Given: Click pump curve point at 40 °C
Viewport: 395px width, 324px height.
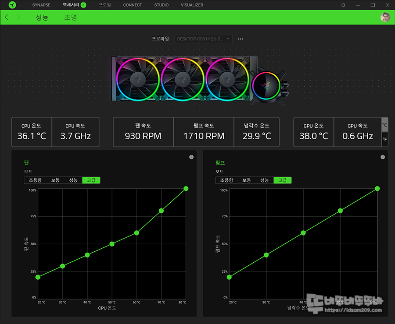Looking at the screenshot, I should click(x=303, y=233).
